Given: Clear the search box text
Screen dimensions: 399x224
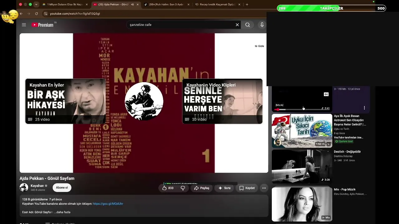Looking at the screenshot, I should pos(237,25).
